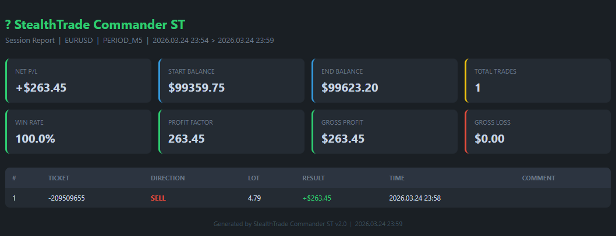This screenshot has height=236, width=616.
Task: Open the Gross Profit card
Action: click(384, 132)
